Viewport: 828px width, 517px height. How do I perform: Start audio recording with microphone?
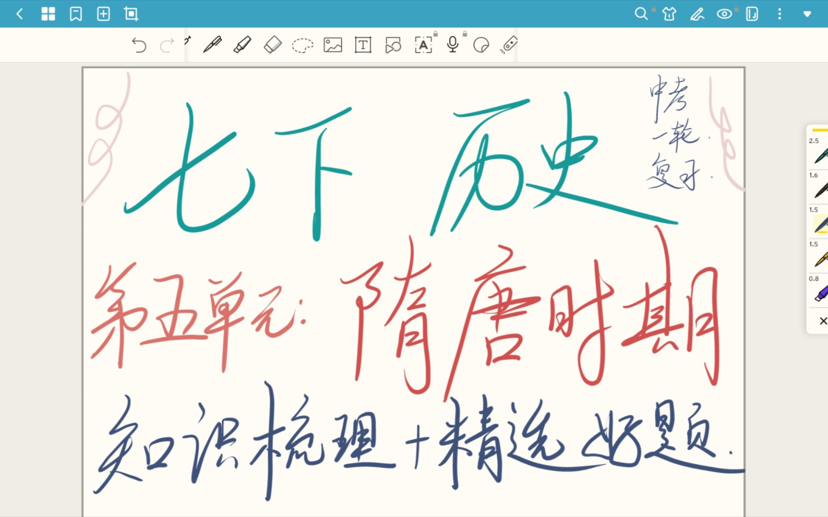coord(452,45)
